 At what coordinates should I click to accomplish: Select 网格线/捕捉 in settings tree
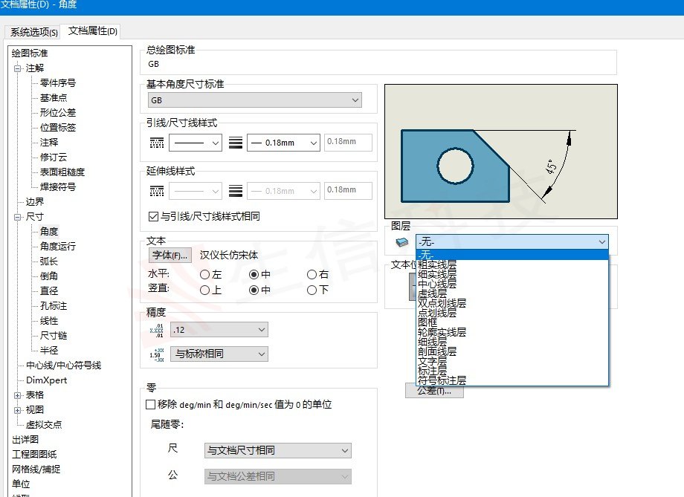[36, 469]
